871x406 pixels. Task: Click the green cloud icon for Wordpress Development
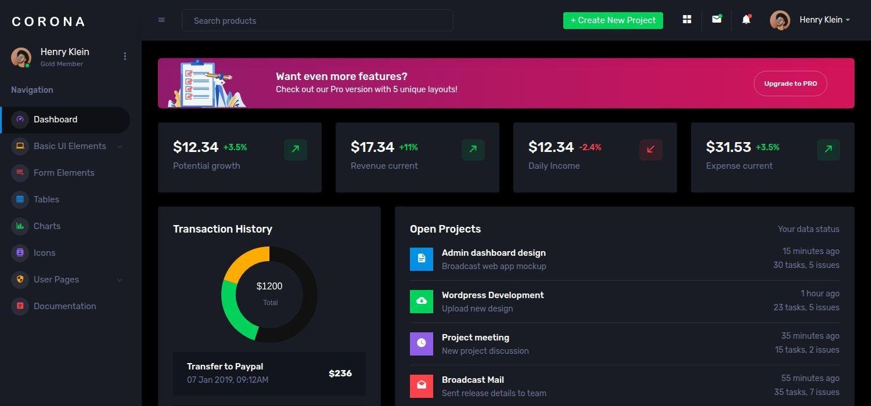[422, 302]
